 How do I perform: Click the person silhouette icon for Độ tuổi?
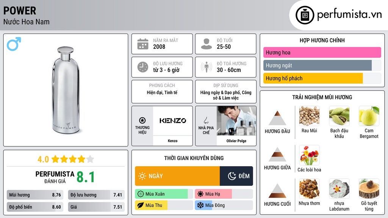click(x=207, y=44)
